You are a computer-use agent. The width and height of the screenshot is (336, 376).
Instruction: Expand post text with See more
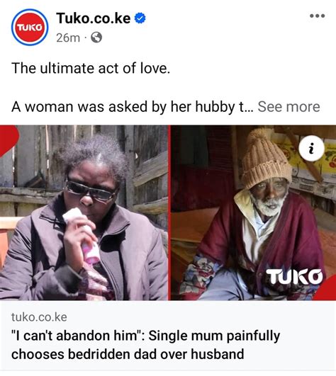[x=289, y=106]
